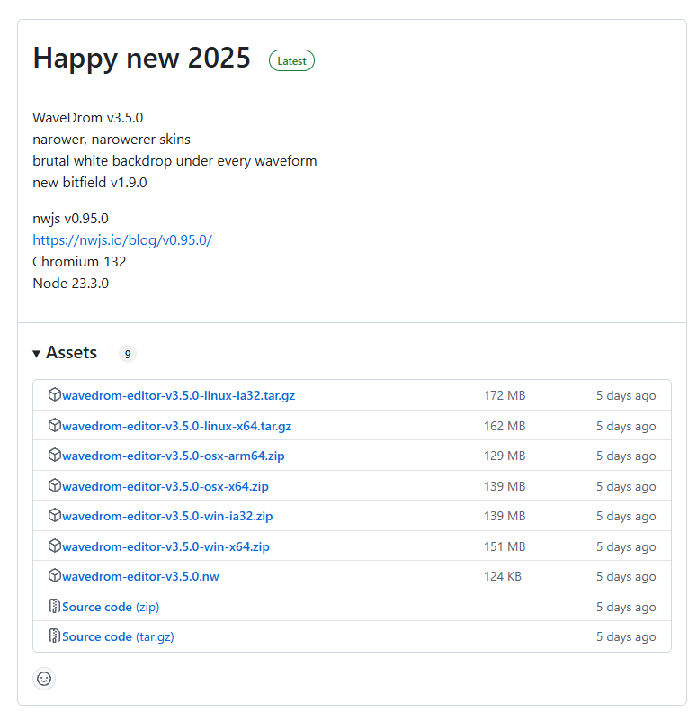
Task: Download Source code (zip)
Action: tap(111, 607)
